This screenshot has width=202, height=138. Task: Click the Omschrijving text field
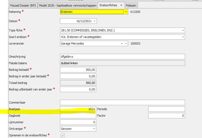pyautogui.click(x=122, y=57)
